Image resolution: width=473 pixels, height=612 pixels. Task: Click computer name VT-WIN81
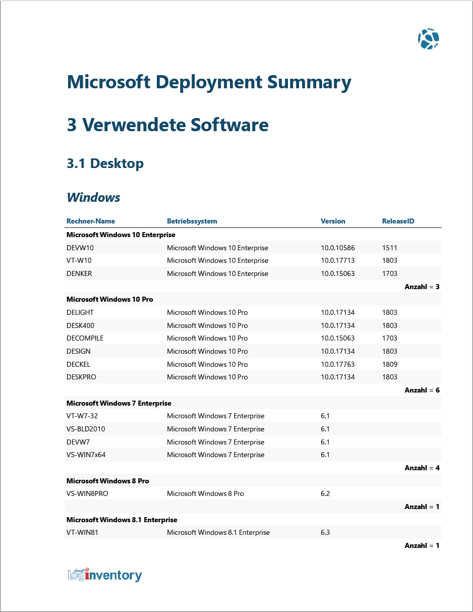click(x=82, y=532)
